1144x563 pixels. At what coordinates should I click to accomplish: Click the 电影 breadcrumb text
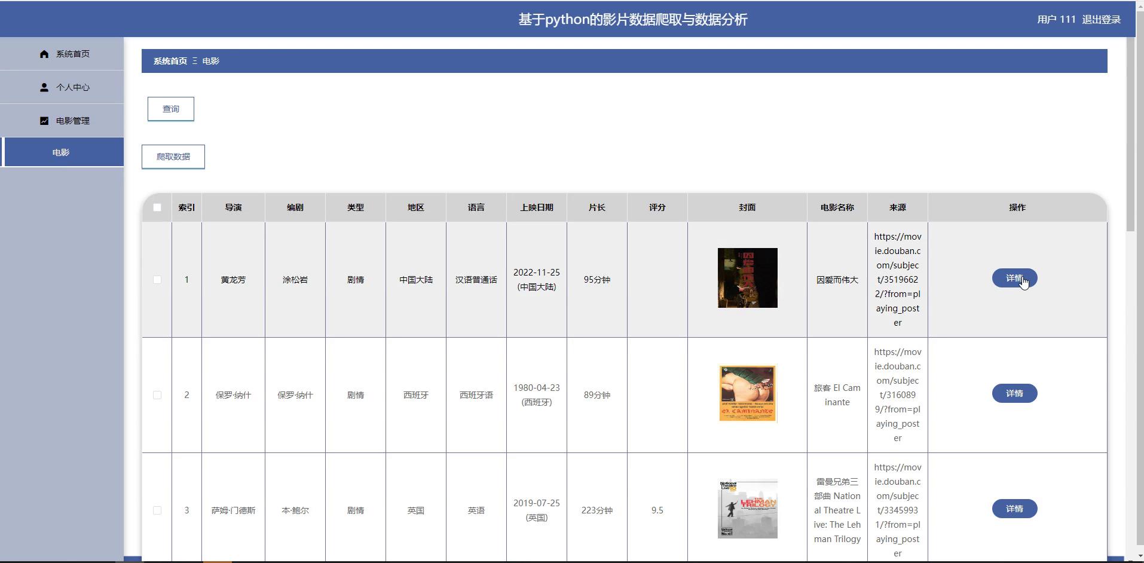211,61
